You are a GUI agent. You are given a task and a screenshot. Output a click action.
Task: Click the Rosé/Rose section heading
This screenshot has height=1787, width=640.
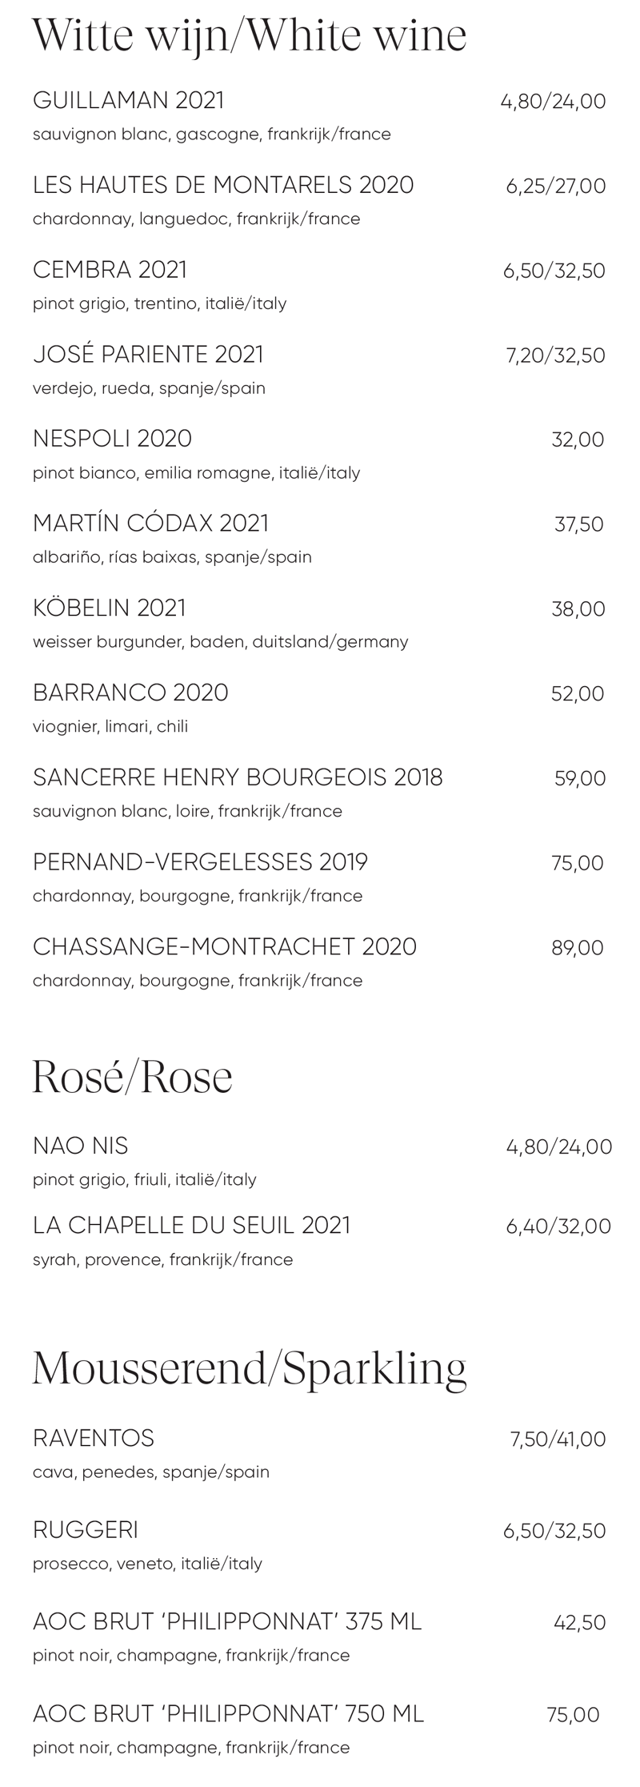pos(133,1076)
